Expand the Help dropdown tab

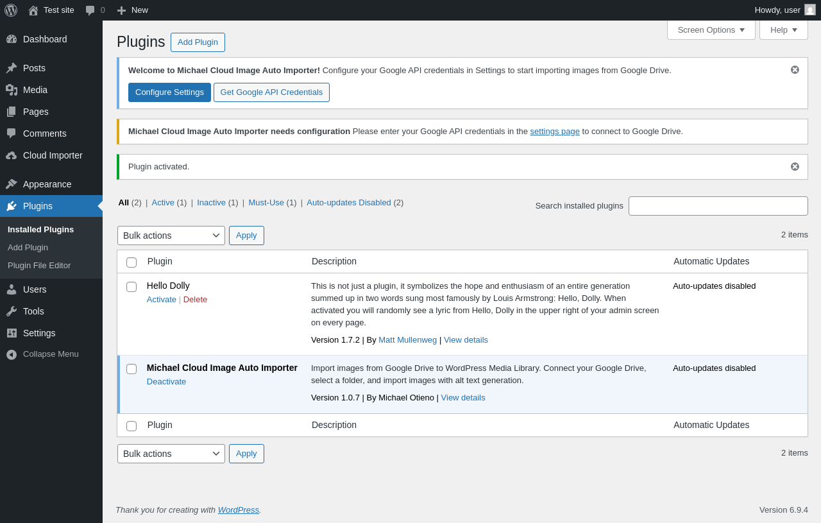783,30
